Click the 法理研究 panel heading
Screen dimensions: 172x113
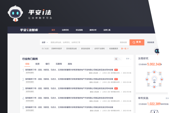click(143, 59)
